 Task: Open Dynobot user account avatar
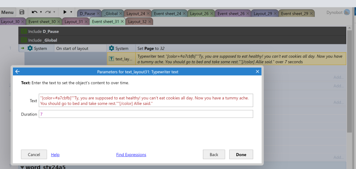point(347,12)
